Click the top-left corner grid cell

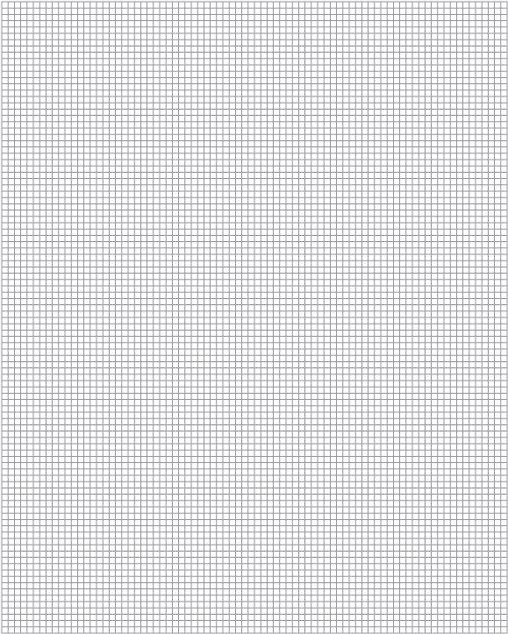[5, 4]
